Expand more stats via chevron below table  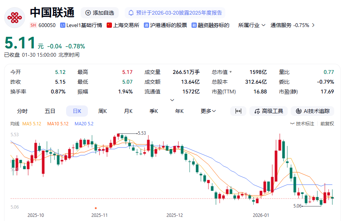[172, 100]
